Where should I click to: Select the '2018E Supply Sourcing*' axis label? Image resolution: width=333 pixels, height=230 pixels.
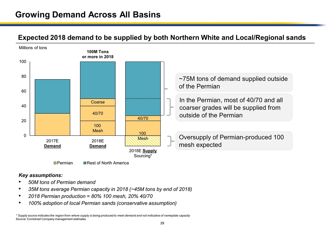(143, 153)
